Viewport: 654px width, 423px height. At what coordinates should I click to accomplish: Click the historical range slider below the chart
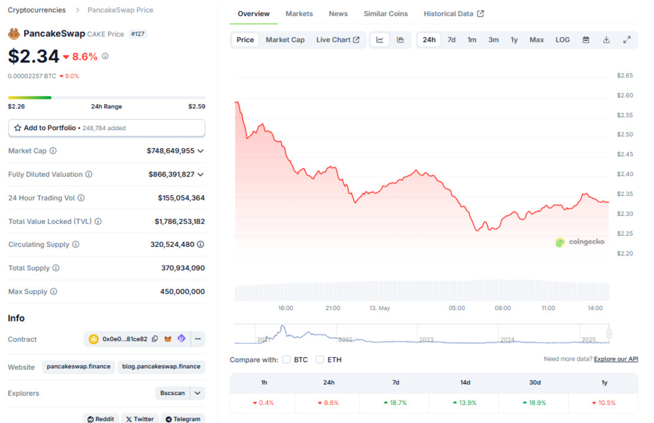point(421,333)
